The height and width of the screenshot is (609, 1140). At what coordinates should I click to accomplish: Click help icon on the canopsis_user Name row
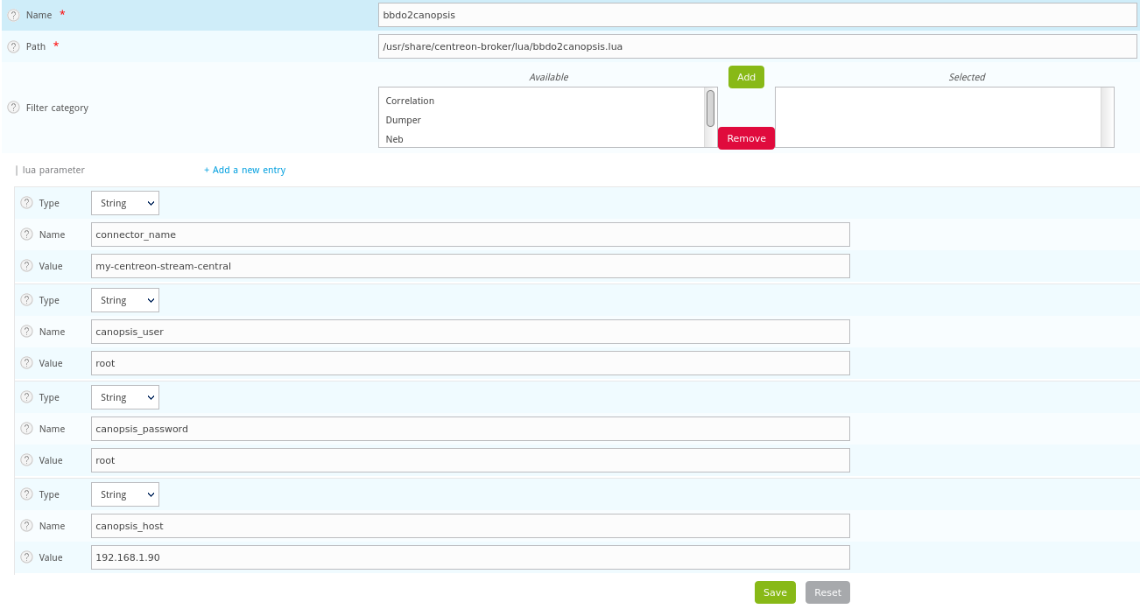coord(26,332)
